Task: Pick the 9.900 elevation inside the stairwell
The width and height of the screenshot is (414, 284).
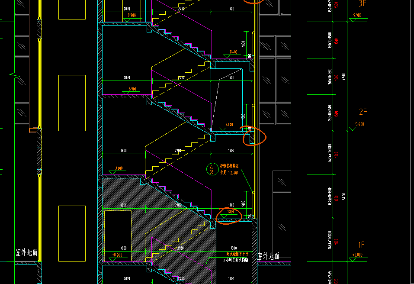Action: [132, 15]
